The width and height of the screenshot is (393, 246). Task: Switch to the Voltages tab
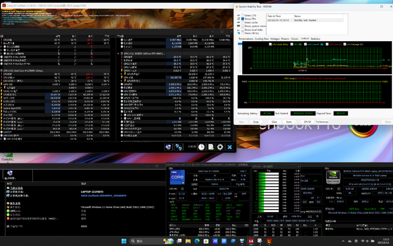click(x=275, y=39)
